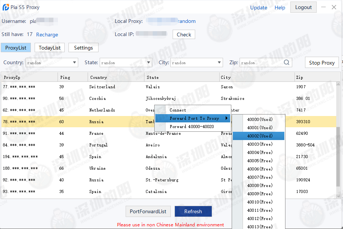The image size is (343, 229).
Task: Click the Stop Proxy button
Action: click(x=322, y=63)
